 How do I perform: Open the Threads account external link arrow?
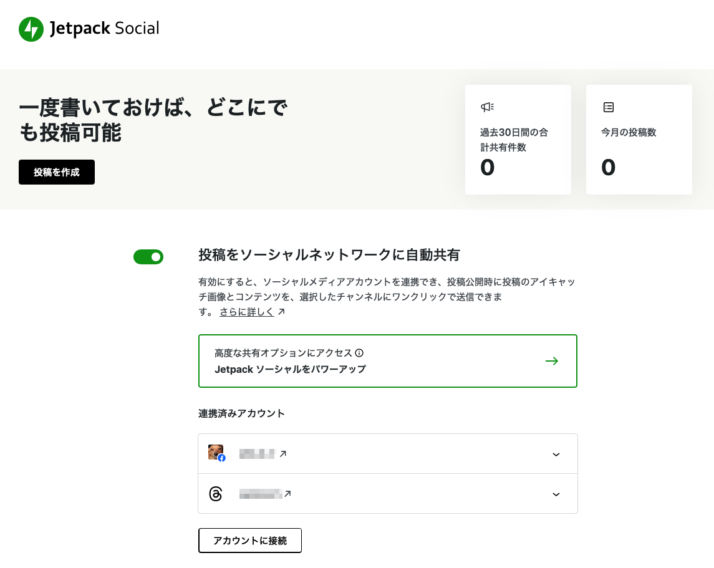287,493
